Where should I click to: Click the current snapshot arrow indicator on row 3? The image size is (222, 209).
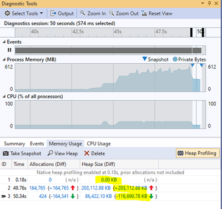pos(3,196)
